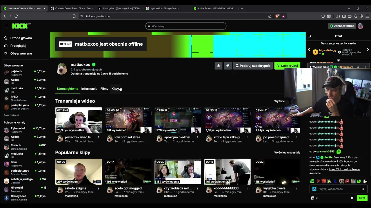Switch to the Klipy tab
This screenshot has height=208, width=371.
pyautogui.click(x=115, y=89)
